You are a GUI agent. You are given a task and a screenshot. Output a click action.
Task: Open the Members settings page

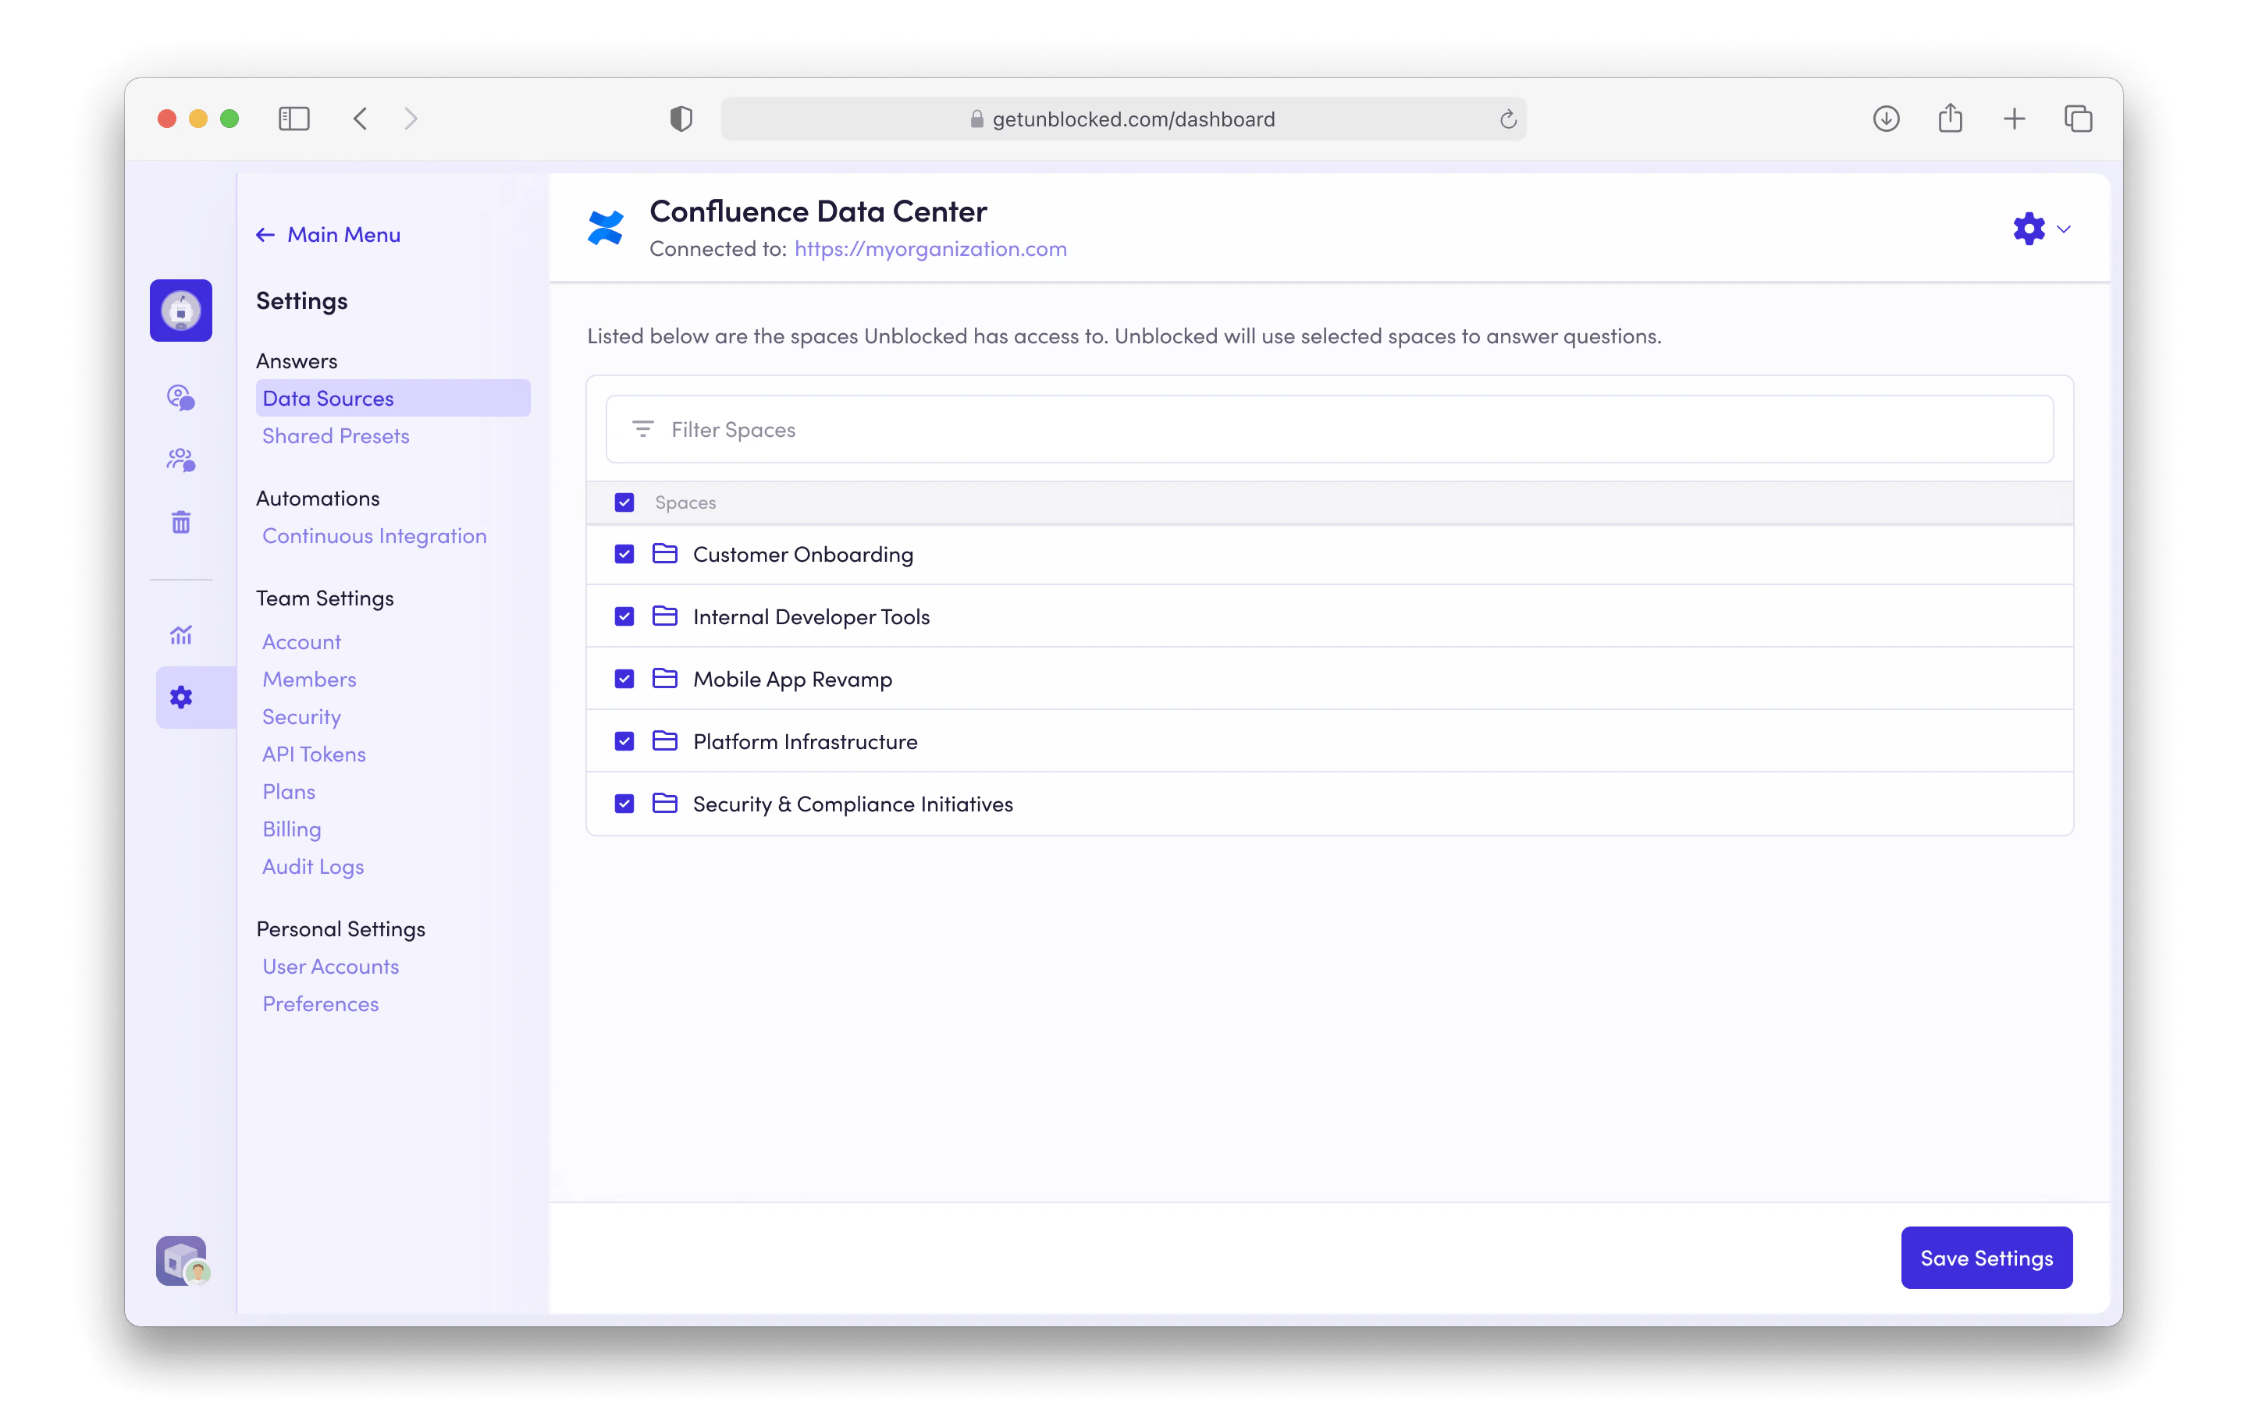click(309, 680)
